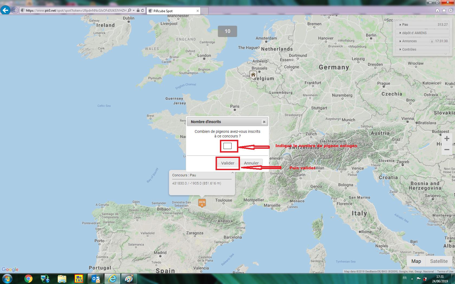Click the down-arrow icon beside Annonces
The height and width of the screenshot is (284, 455).
(x=432, y=41)
